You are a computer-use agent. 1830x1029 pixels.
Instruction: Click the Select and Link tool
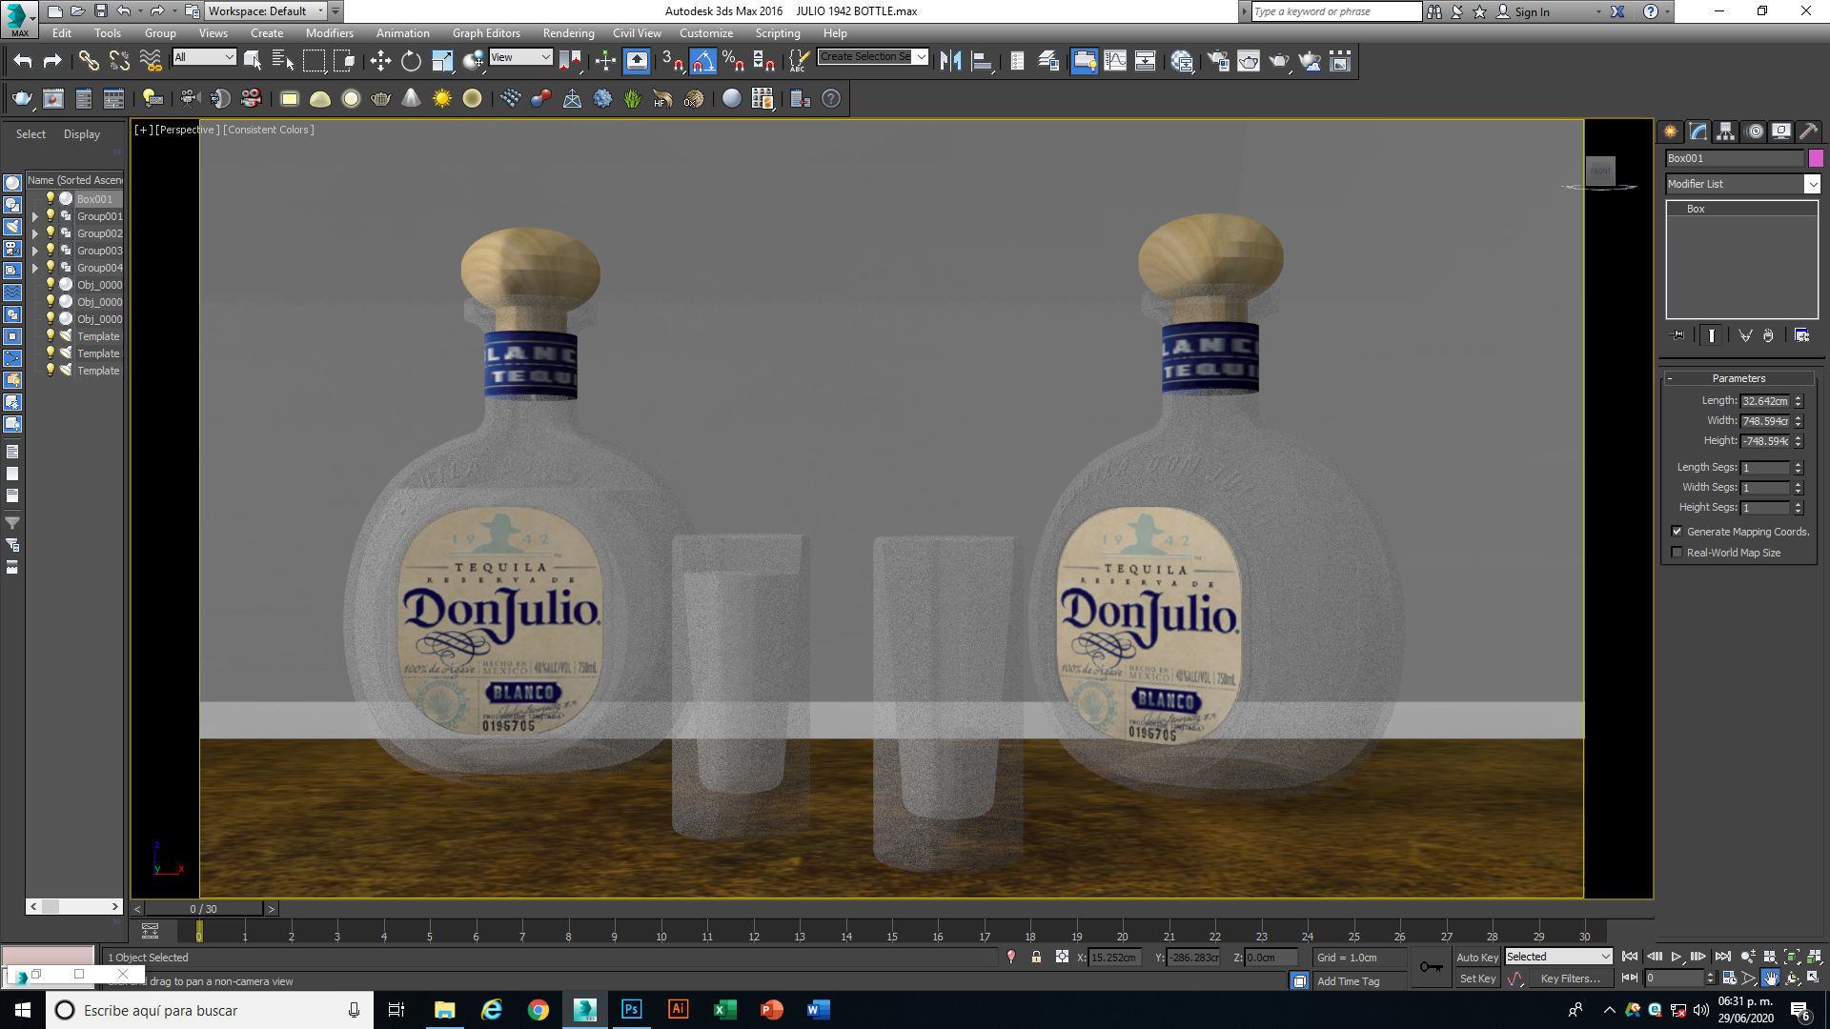[89, 61]
